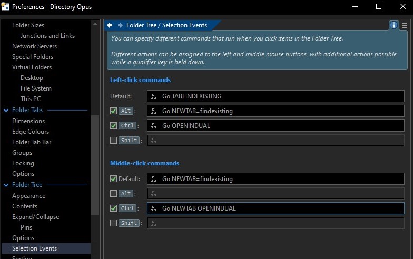
Task: Click the command icon in left-click Shift field
Action: click(153, 141)
